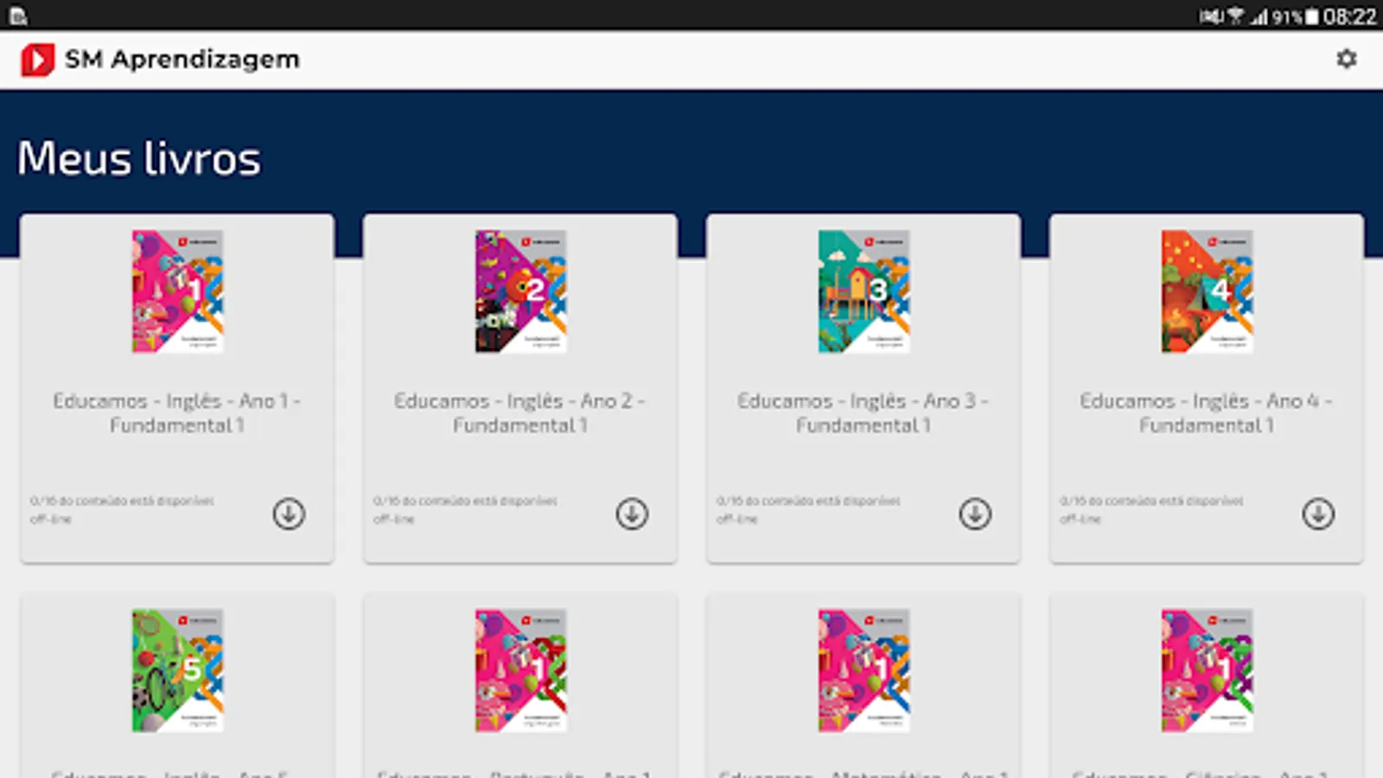Download Educamos Inglês Ano 3 for offline

click(975, 513)
